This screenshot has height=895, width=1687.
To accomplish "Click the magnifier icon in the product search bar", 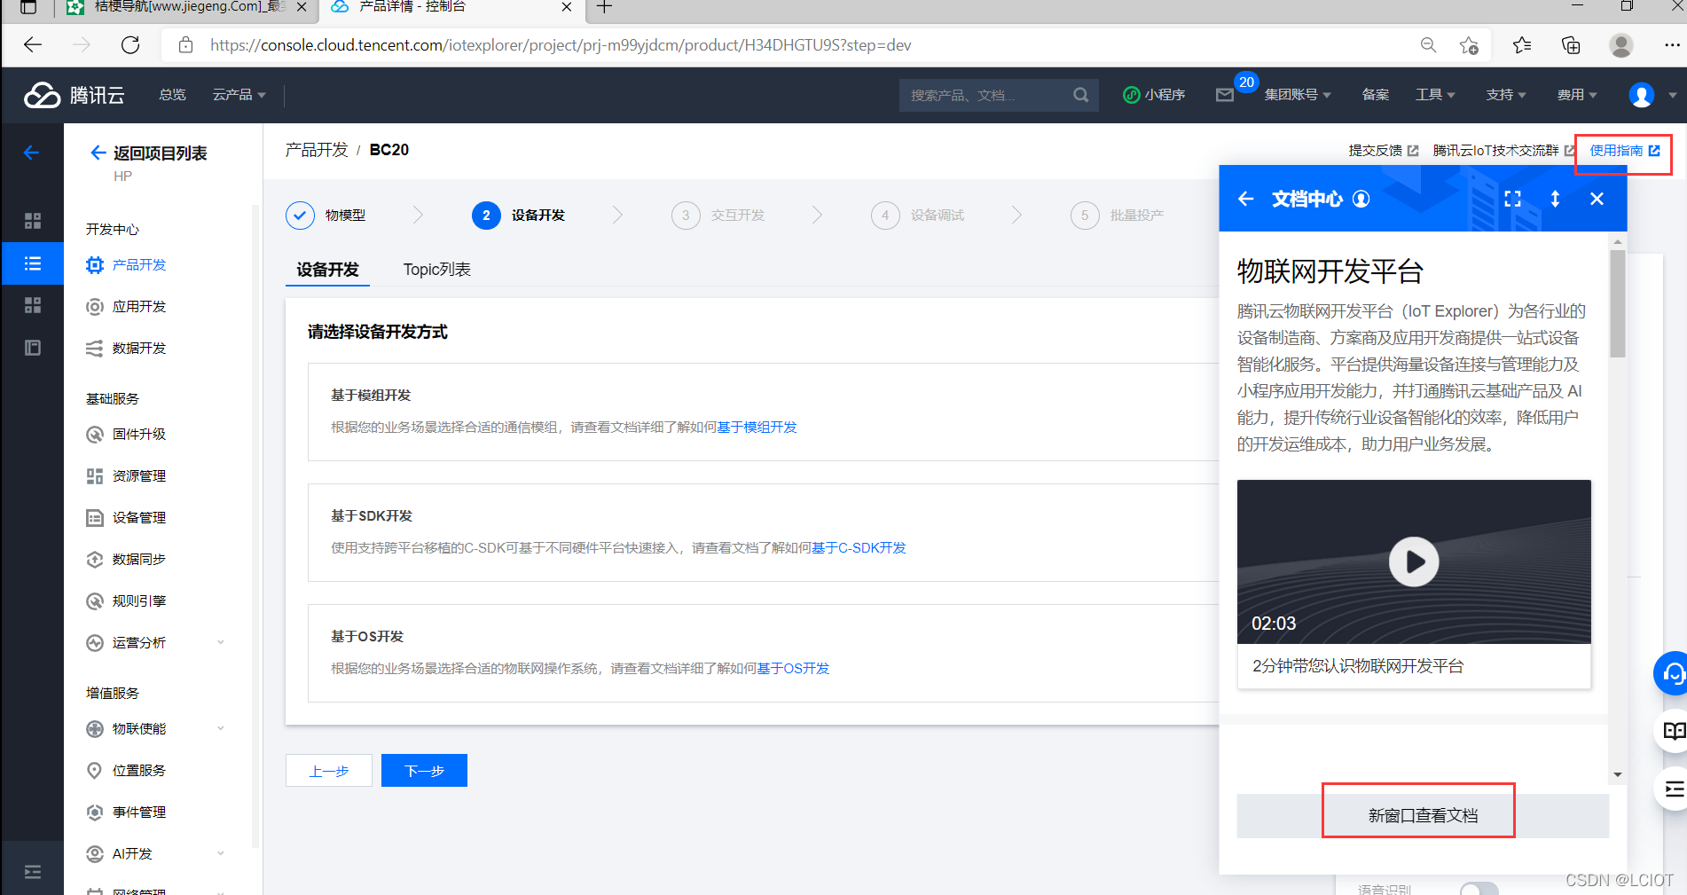I will (1080, 94).
